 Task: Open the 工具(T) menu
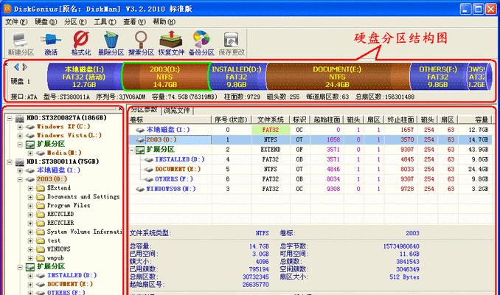105,21
